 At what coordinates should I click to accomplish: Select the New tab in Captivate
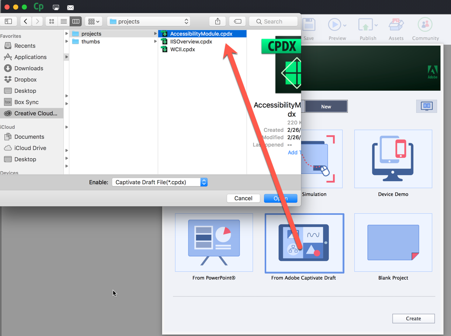tap(326, 107)
